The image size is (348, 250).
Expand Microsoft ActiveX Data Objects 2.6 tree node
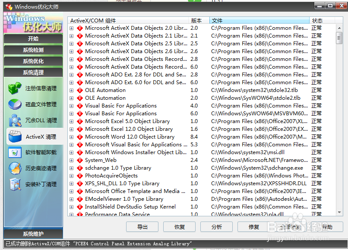pos(72,51)
